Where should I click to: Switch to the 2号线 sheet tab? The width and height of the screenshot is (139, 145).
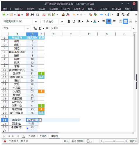tap(43, 136)
